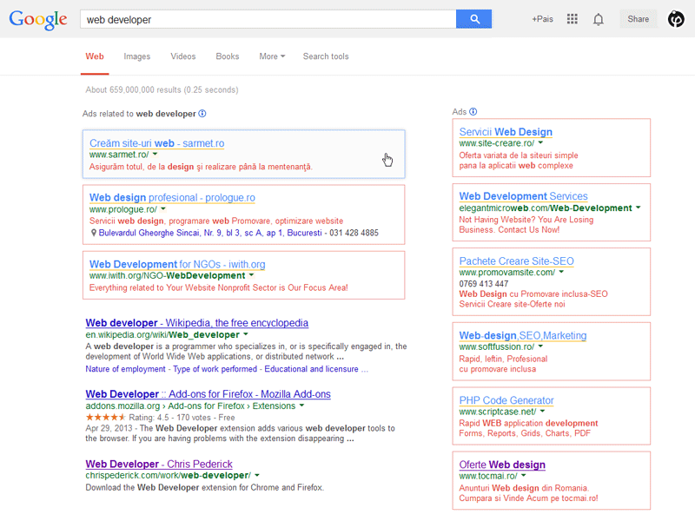Screen dimensions: 695x521
Task: Click 'Educational and licensure' sitelink
Action: (312, 369)
